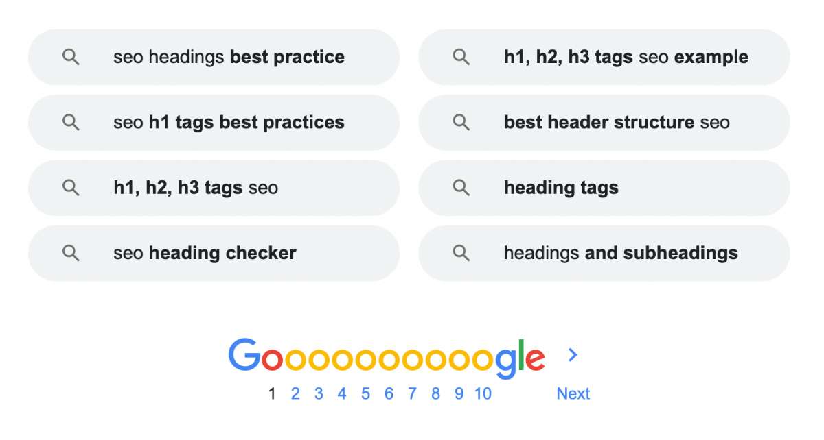Click search icon next to 'seo h1 tags best practices'
Image resolution: width=824 pixels, height=440 pixels.
tap(71, 123)
